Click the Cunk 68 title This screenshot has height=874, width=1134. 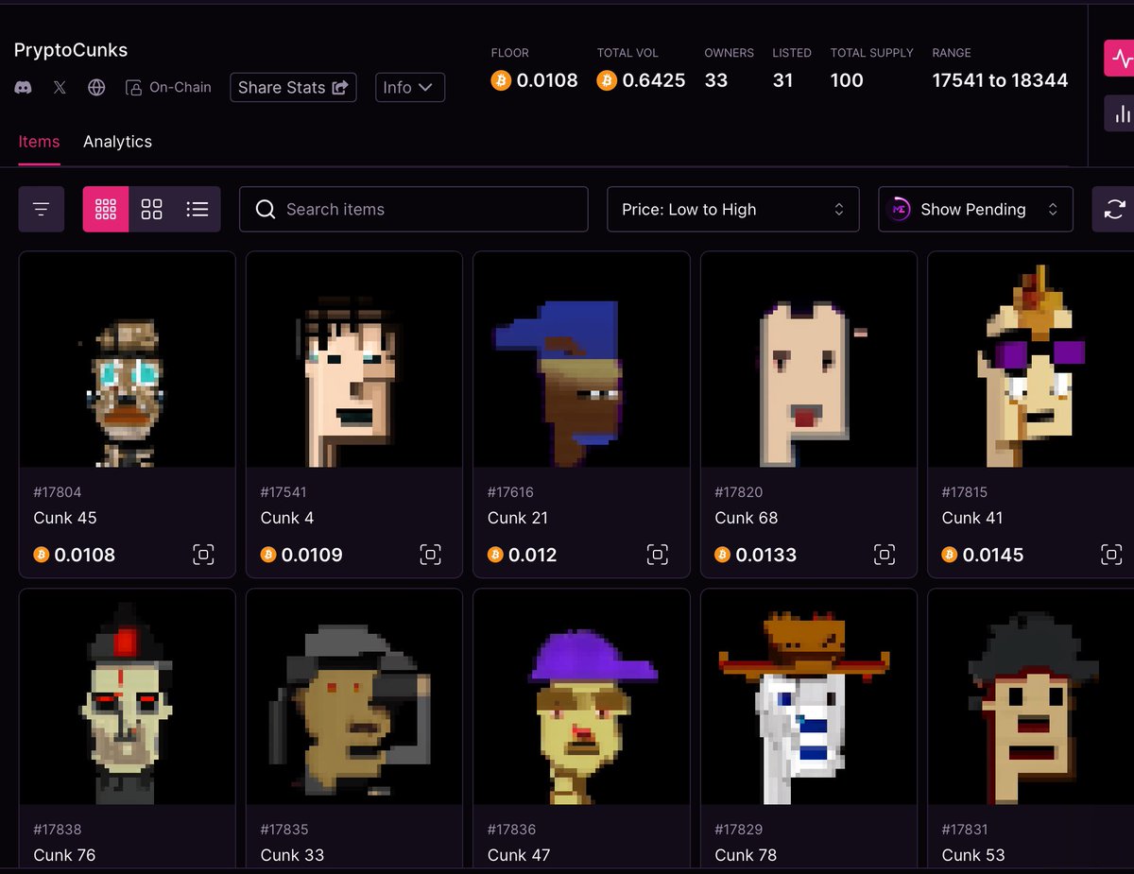coord(747,518)
